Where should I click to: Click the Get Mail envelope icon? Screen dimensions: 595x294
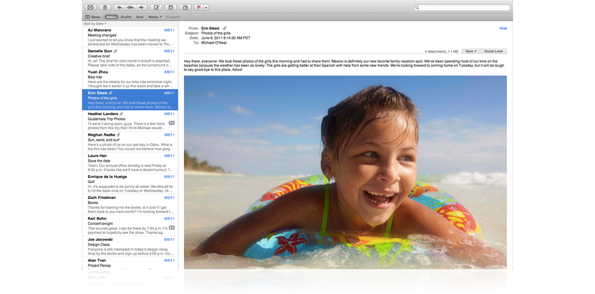(90, 8)
